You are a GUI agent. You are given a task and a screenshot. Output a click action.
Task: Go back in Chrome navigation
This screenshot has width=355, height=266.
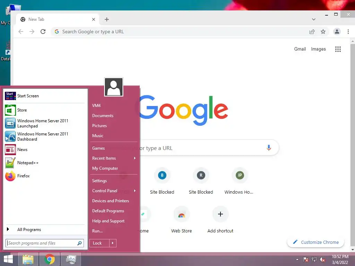21,32
